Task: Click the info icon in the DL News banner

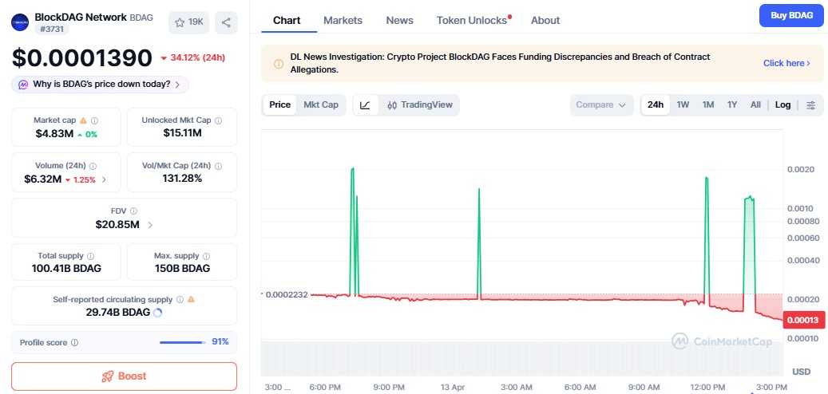Action: [x=279, y=63]
